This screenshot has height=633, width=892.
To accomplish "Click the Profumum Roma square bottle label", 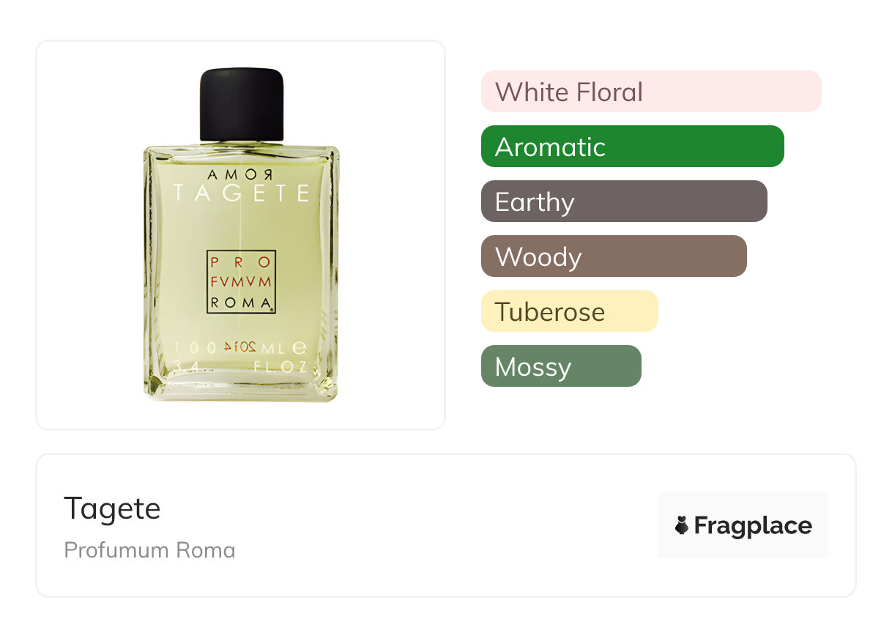I will click(x=241, y=282).
